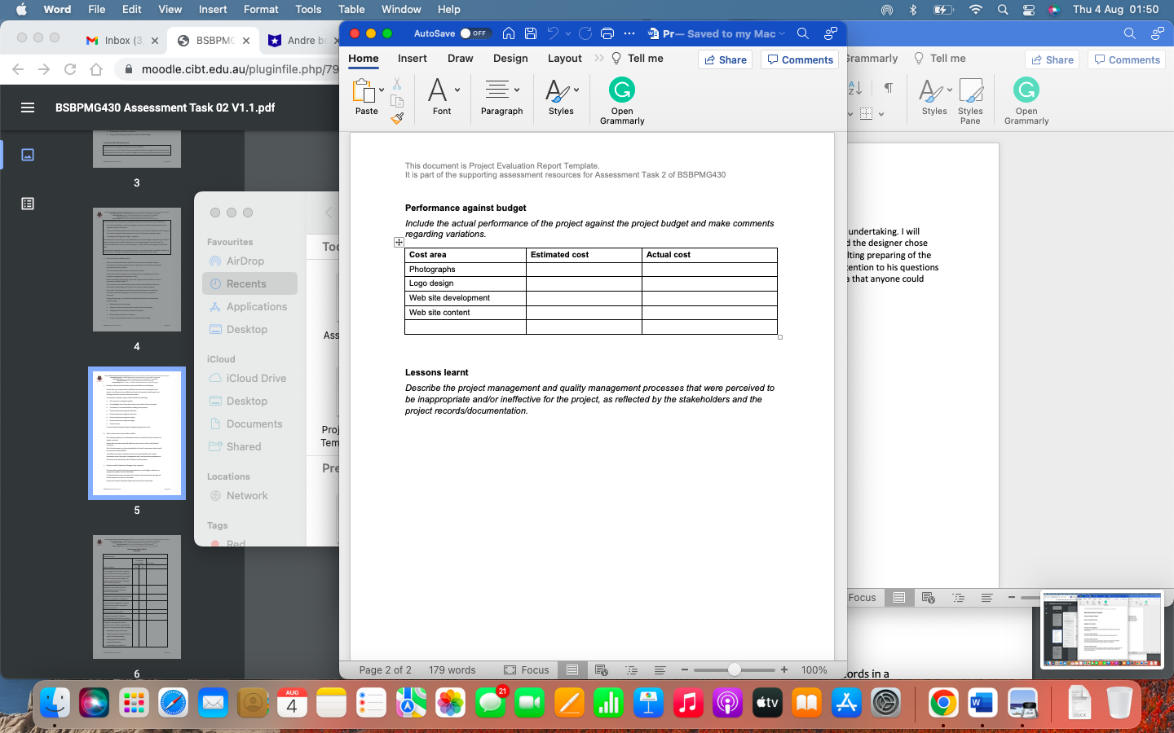Enable Focus mode in the status bar
Screen dimensions: 1174x733
527,670
